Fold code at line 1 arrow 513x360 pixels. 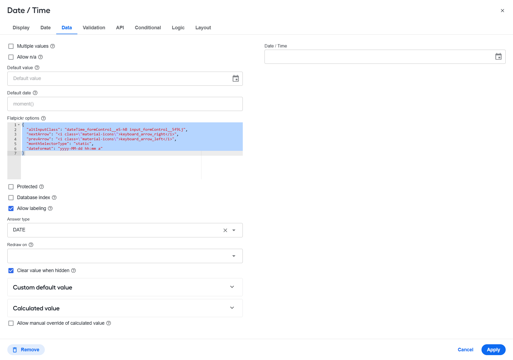click(19, 125)
